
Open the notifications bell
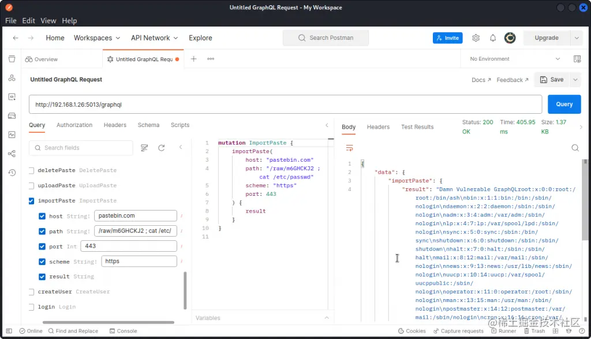493,38
